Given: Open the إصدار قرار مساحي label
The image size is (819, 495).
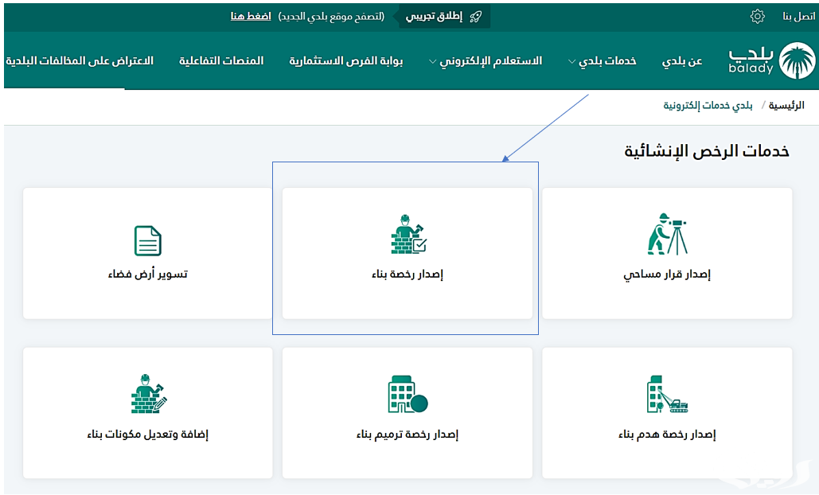Looking at the screenshot, I should pyautogui.click(x=667, y=274).
